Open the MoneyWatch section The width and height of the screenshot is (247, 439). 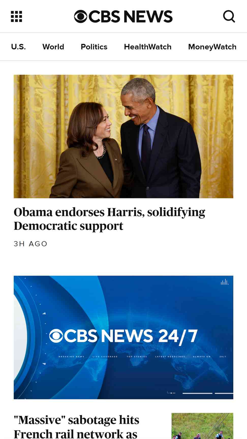pyautogui.click(x=212, y=47)
